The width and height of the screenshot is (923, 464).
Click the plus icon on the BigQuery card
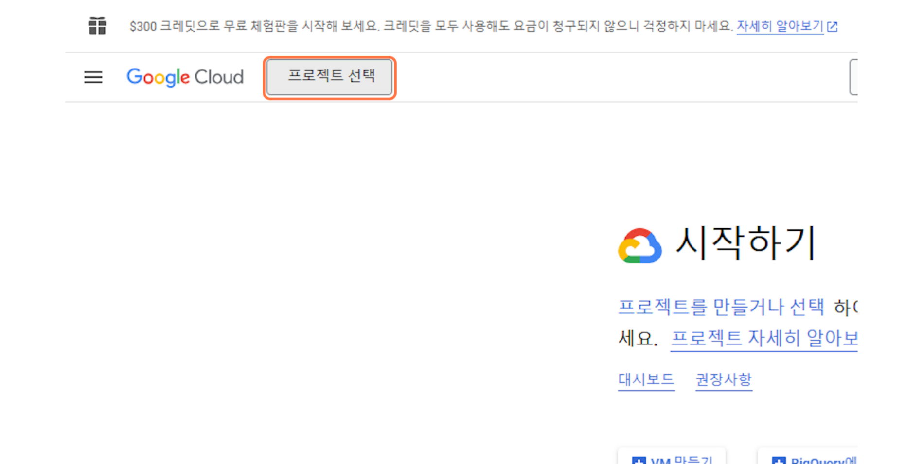(x=779, y=460)
